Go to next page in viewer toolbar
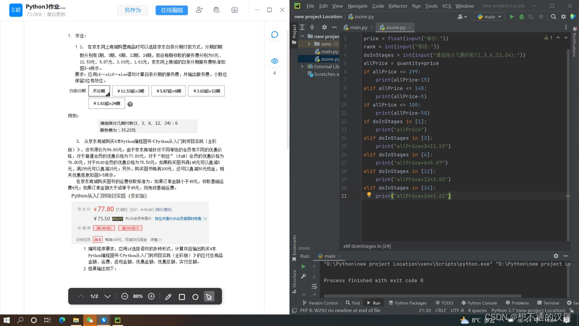579x326 pixels. coord(108,297)
